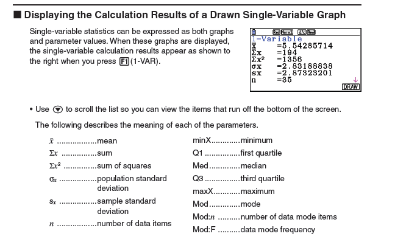The width and height of the screenshot is (395, 242).
Task: Select the Σx =194 result row
Action: click(x=274, y=52)
